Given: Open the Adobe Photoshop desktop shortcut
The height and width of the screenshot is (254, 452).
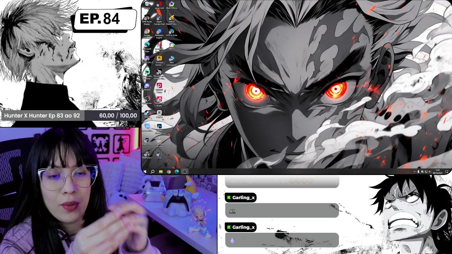Looking at the screenshot, I should click(x=159, y=128).
